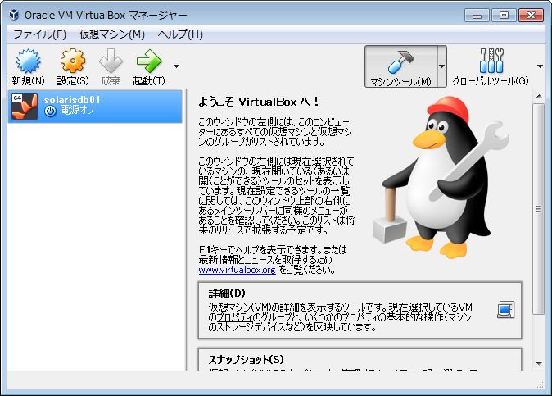Click the Discard (破棄) arrow icon

point(111,61)
